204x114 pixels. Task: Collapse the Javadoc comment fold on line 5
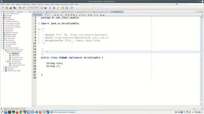point(39,29)
